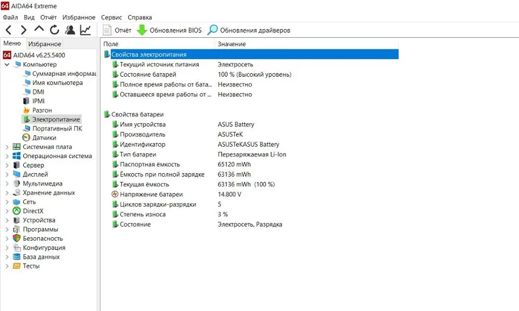The width and height of the screenshot is (519, 311).
Task: Expand the Системная плата node
Action: click(x=7, y=147)
